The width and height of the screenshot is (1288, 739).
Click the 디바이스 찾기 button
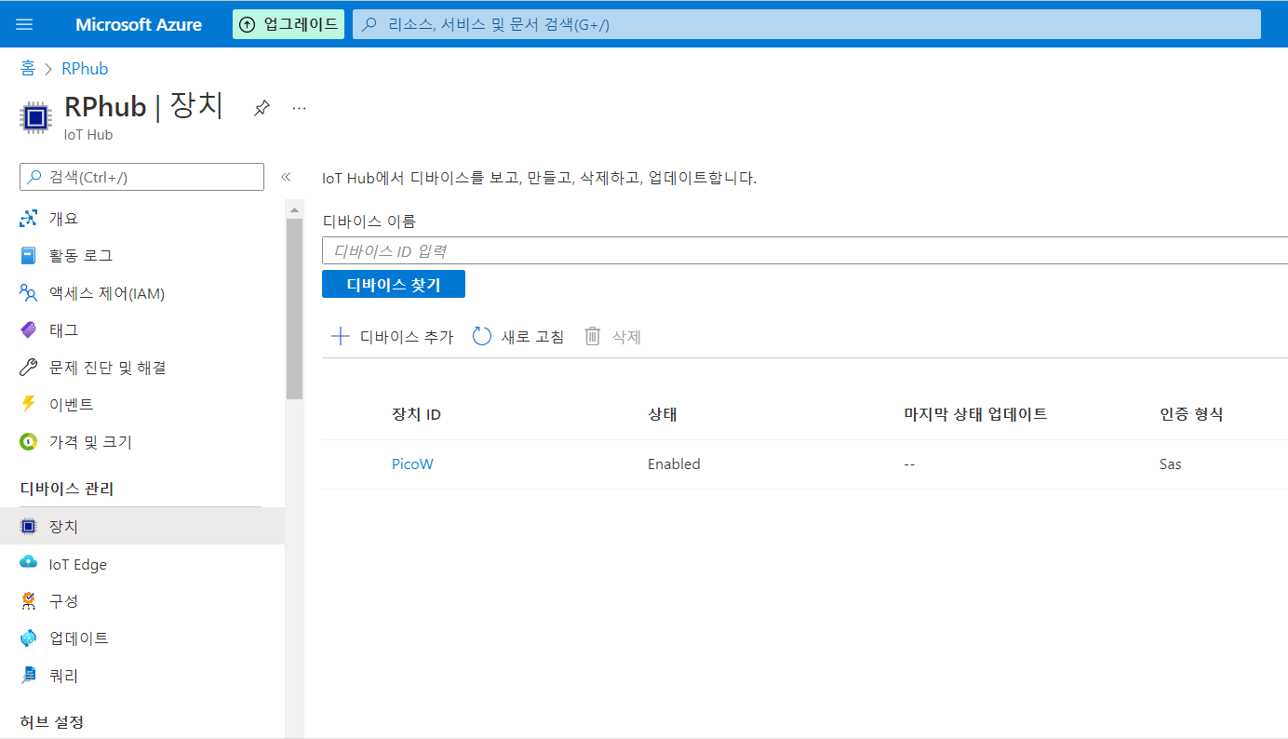click(394, 284)
